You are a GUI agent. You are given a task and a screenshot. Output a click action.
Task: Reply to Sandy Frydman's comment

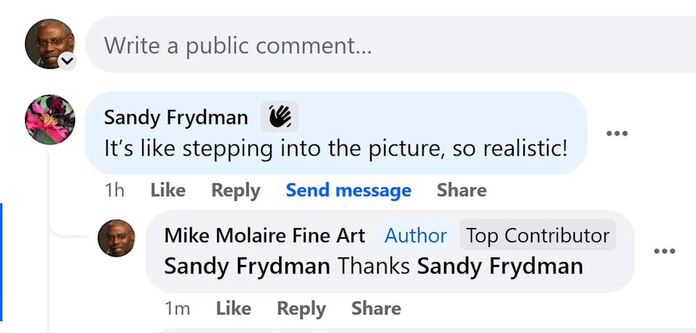point(236,190)
